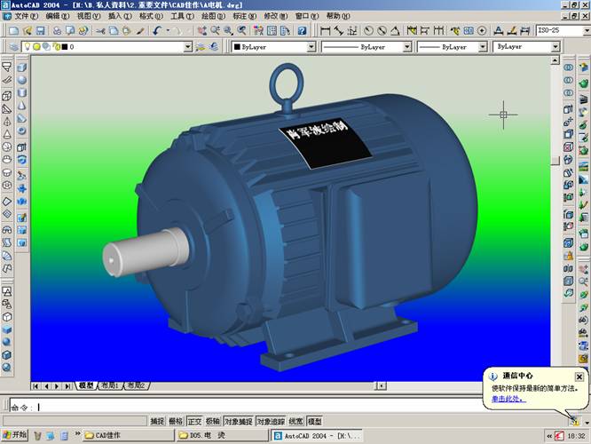Viewport: 591px width, 444px height.
Task: Click the Help question mark icon
Action: 302,31
